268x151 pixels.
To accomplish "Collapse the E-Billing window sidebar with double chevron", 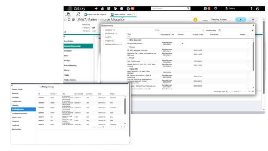I will 12,85.
